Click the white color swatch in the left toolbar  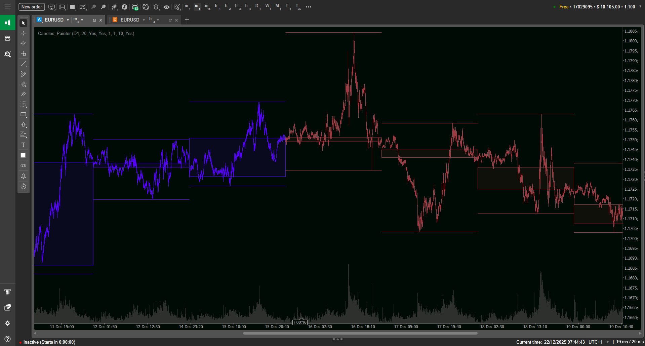23,155
